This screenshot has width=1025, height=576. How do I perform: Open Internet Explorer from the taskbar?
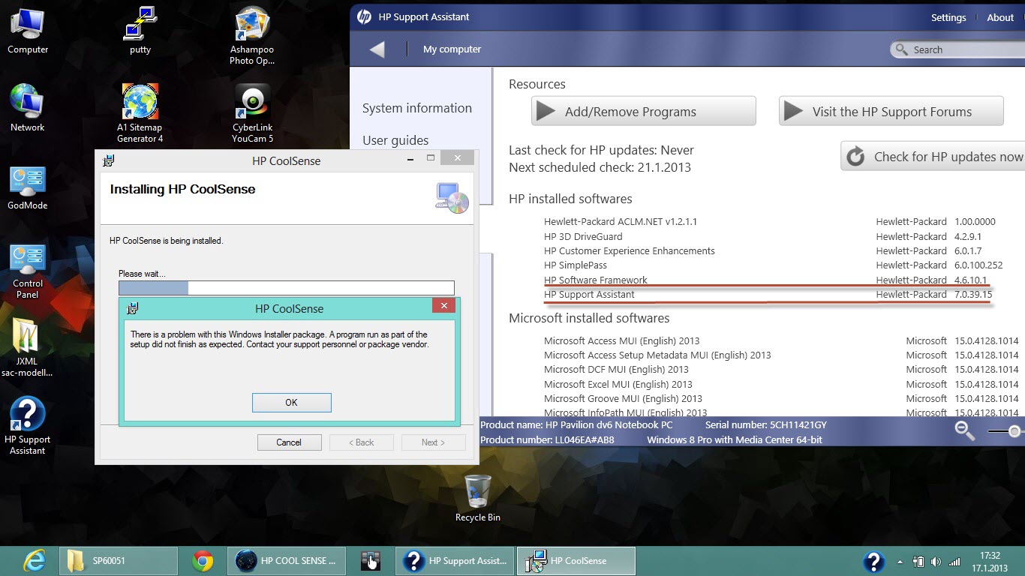35,561
